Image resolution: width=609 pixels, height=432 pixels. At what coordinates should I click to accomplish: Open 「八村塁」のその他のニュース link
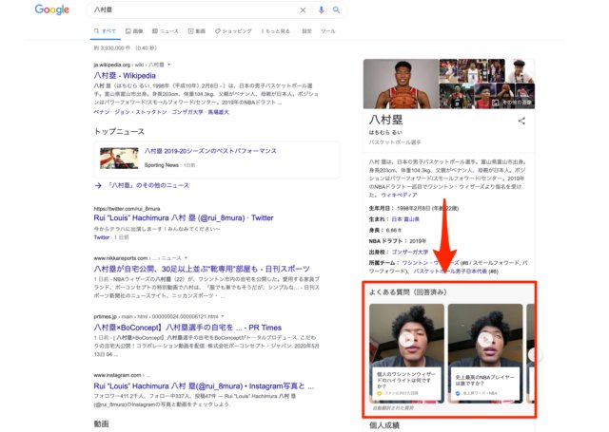pos(148,185)
